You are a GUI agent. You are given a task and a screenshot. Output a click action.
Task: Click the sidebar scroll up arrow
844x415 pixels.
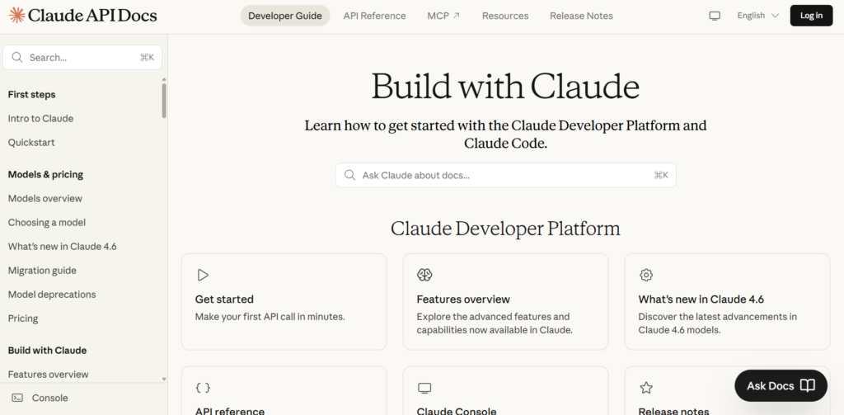point(164,80)
